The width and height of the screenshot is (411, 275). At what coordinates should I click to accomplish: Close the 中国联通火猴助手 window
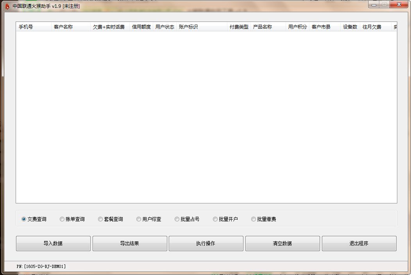399,4
